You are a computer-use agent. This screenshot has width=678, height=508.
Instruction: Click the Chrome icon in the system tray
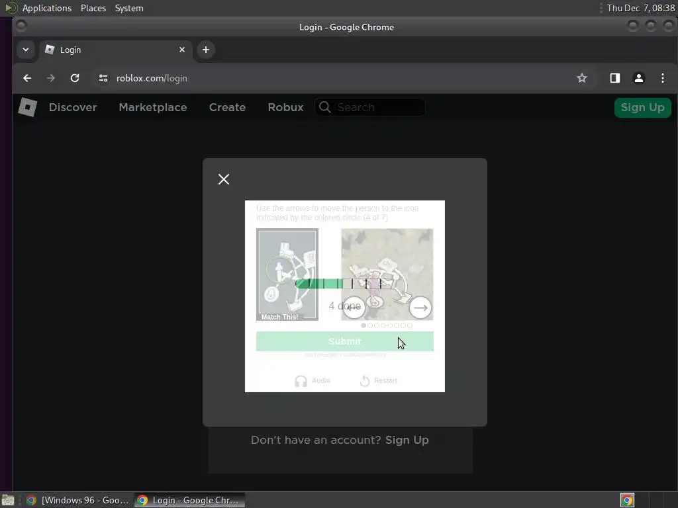[627, 500]
